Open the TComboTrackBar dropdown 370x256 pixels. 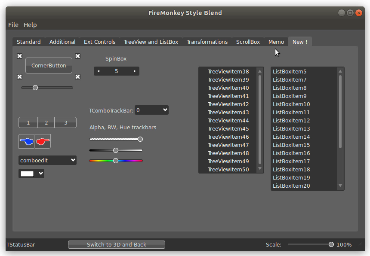point(165,110)
